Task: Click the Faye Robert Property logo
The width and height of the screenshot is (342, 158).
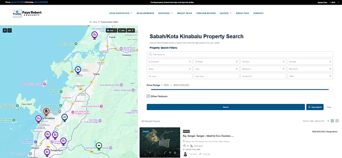Action: pyautogui.click(x=27, y=13)
